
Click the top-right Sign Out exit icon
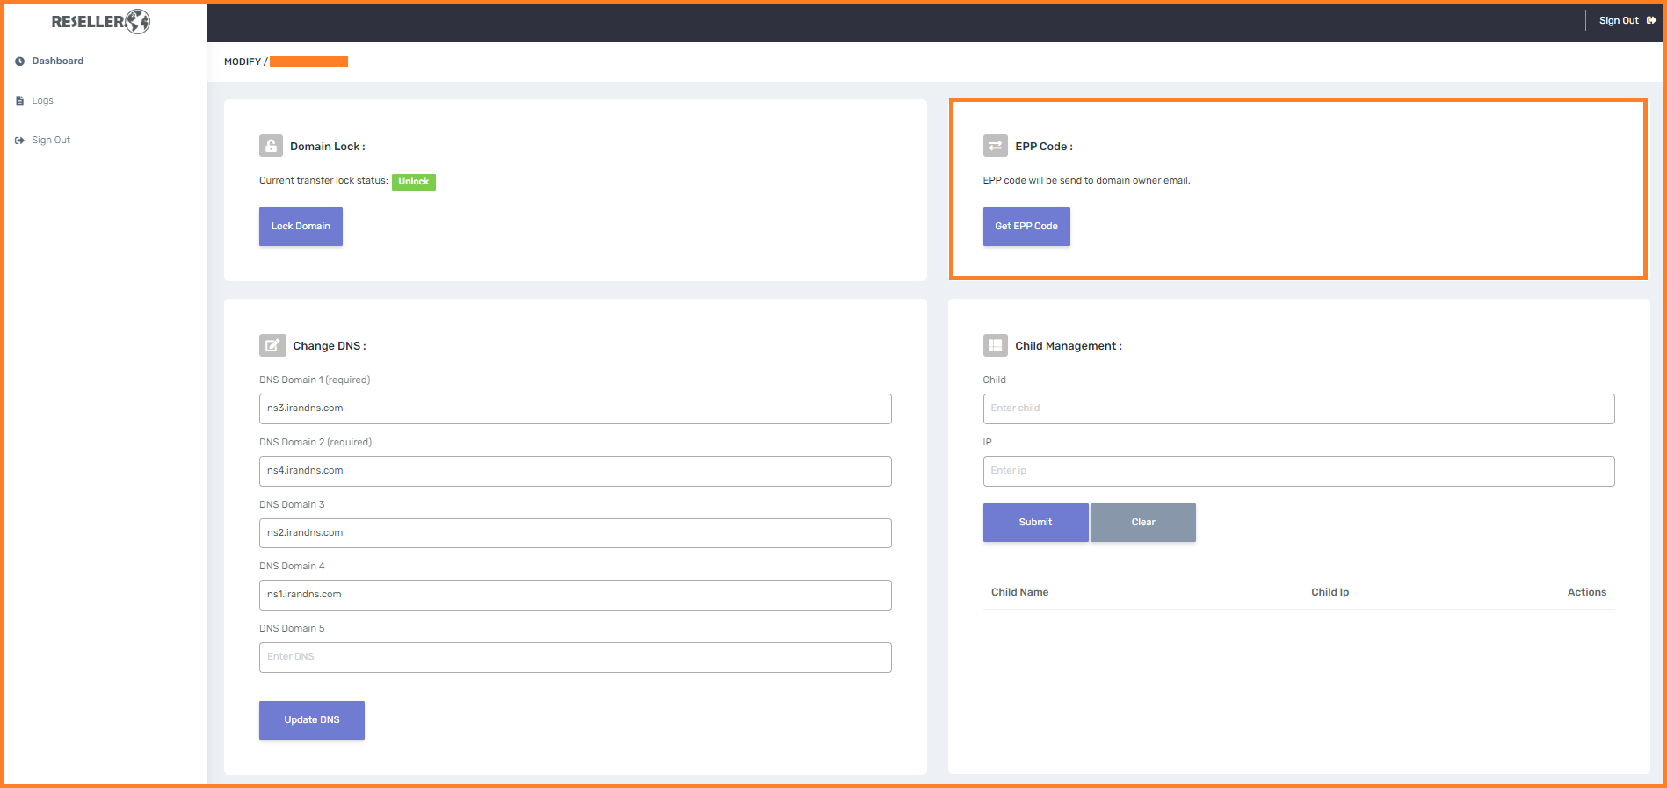[x=1651, y=20]
